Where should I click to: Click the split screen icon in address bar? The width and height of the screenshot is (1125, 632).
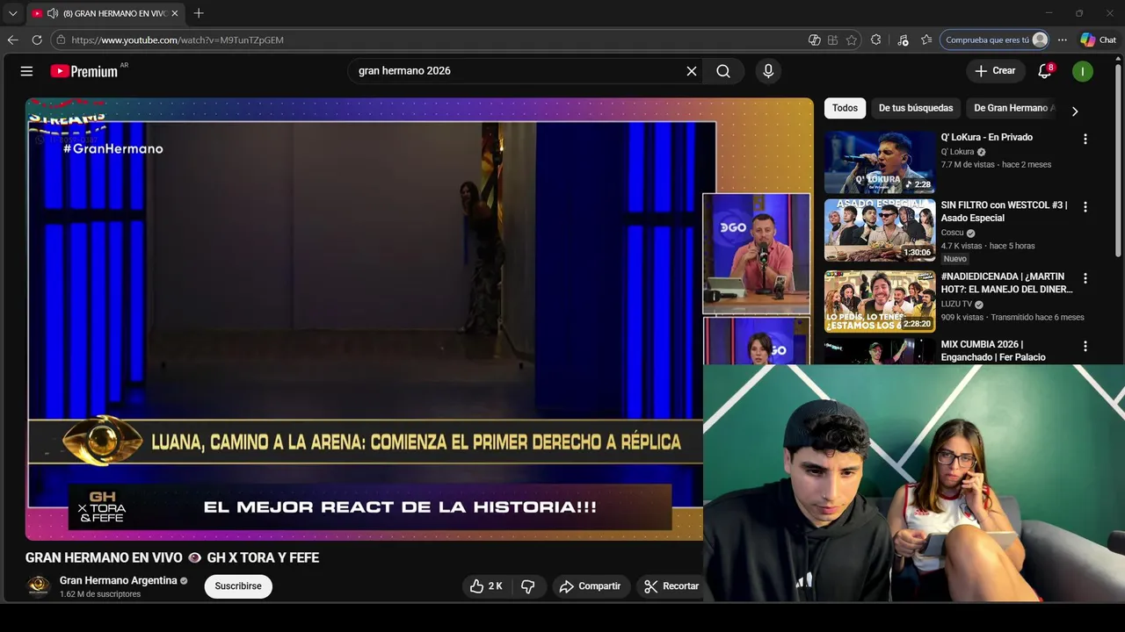point(832,39)
